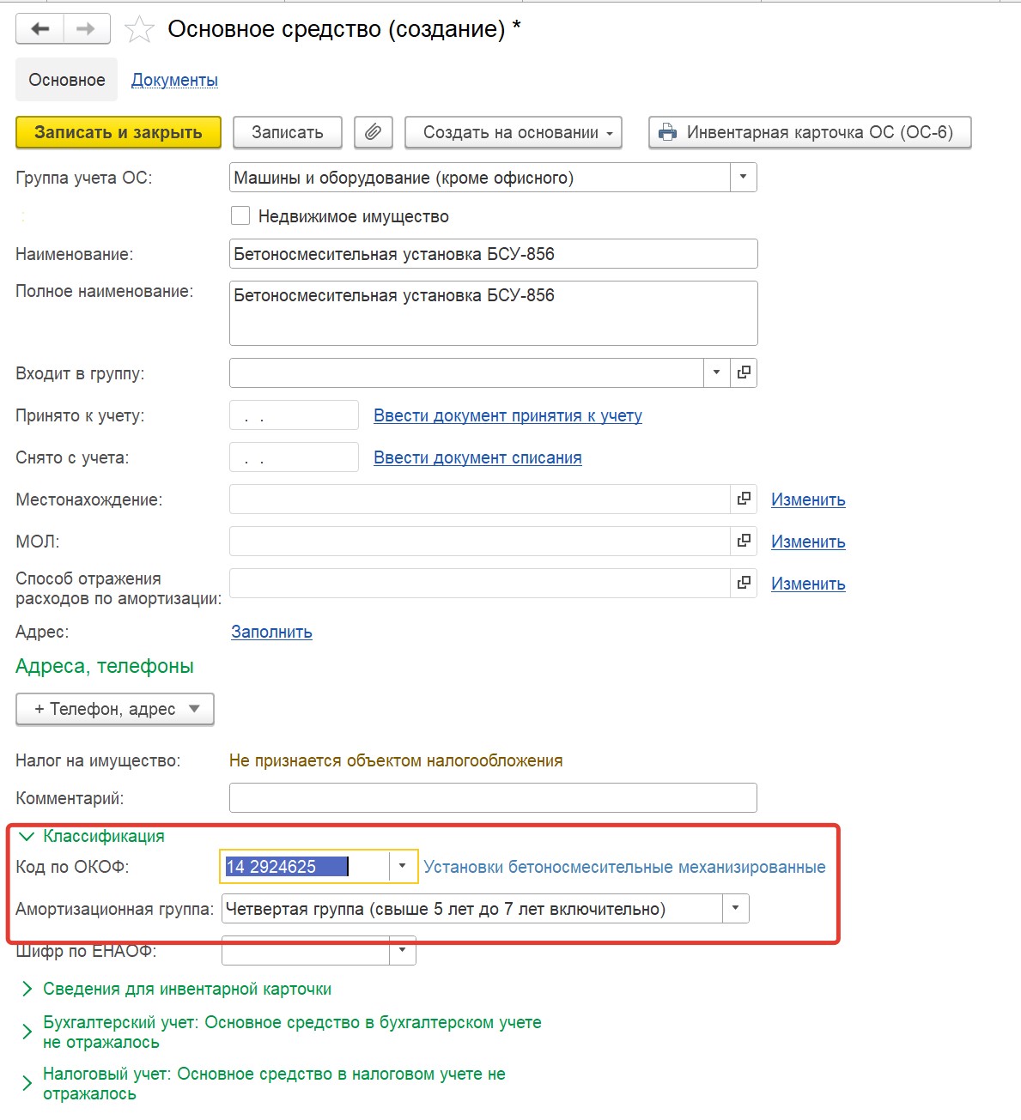Click Записать и закрыть button
Screen dimensions: 1021x1120
tap(119, 132)
